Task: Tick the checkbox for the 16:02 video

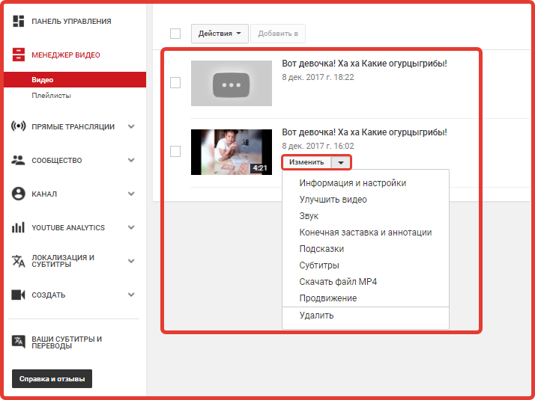Action: [x=175, y=151]
